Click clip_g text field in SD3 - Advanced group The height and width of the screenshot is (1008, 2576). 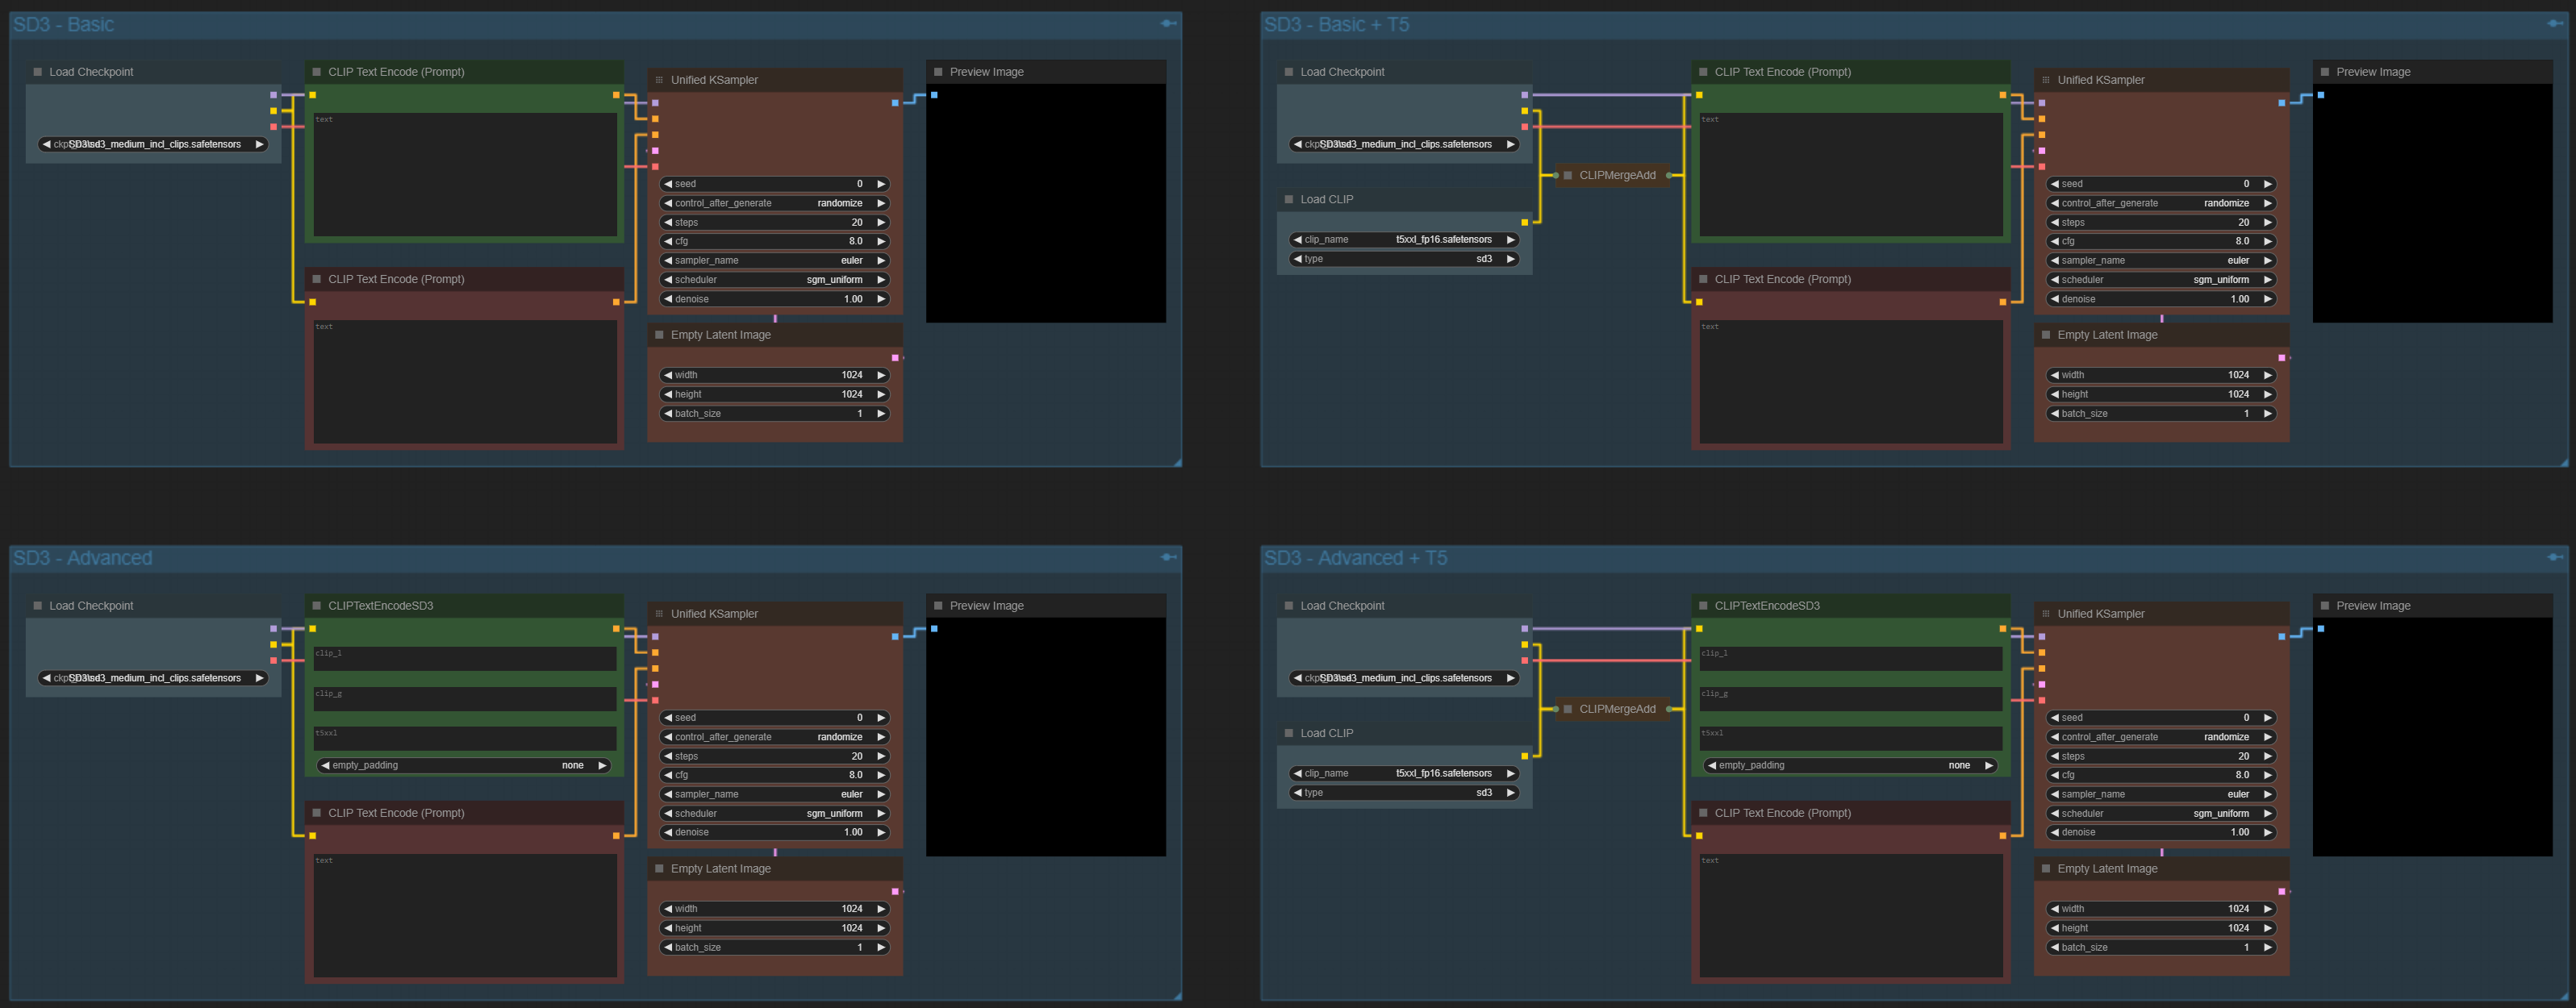point(465,699)
